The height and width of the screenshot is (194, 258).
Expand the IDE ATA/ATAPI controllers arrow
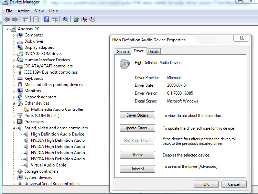click(14, 66)
